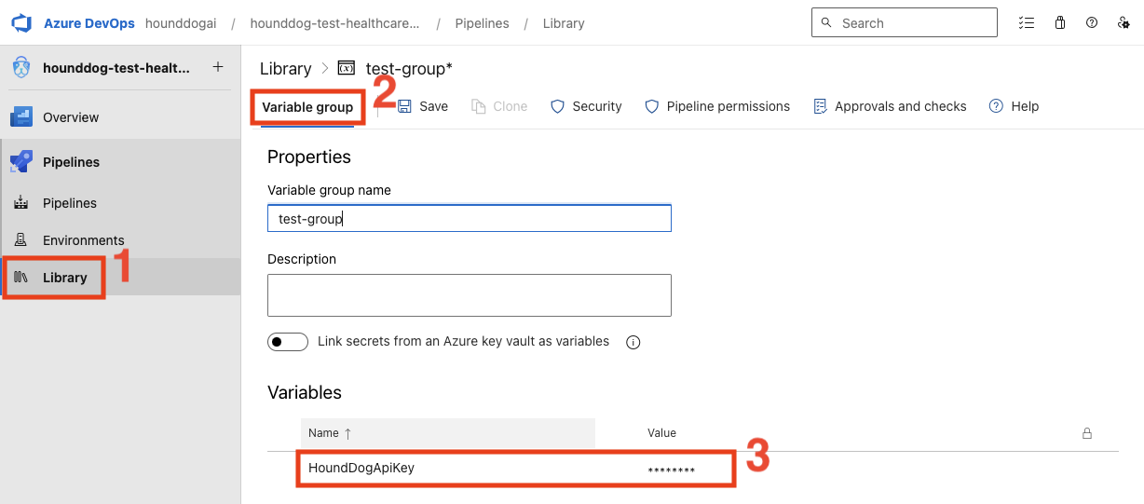Open Pipeline permissions
Viewport: 1144px width, 504px height.
pyautogui.click(x=717, y=106)
